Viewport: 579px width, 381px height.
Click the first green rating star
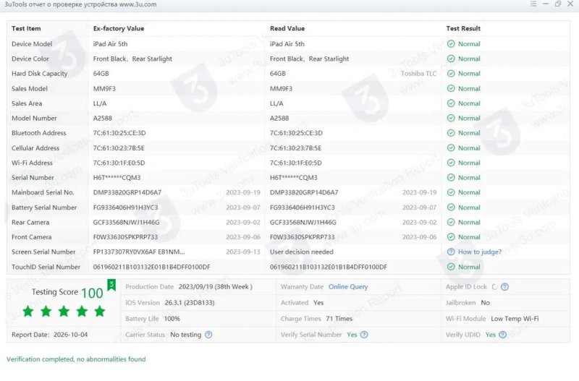[28, 312]
